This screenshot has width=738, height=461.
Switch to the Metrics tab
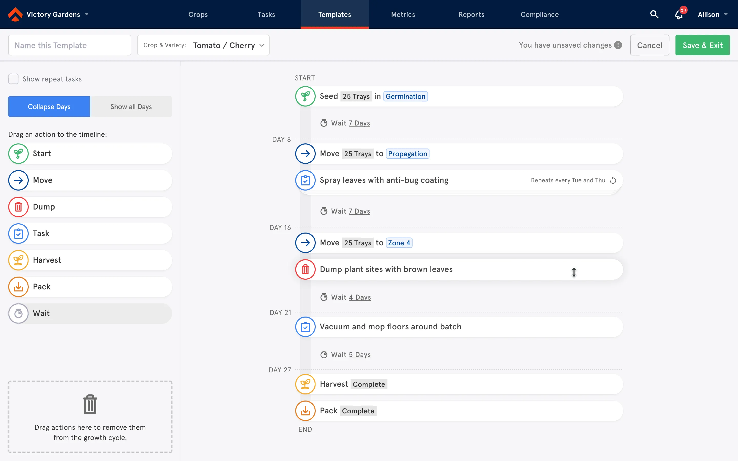(x=403, y=14)
